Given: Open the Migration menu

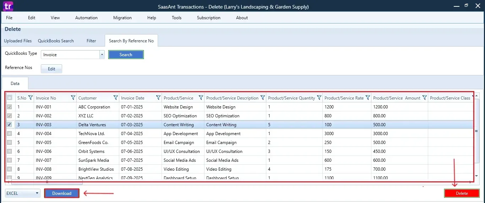Looking at the screenshot, I should point(122,18).
